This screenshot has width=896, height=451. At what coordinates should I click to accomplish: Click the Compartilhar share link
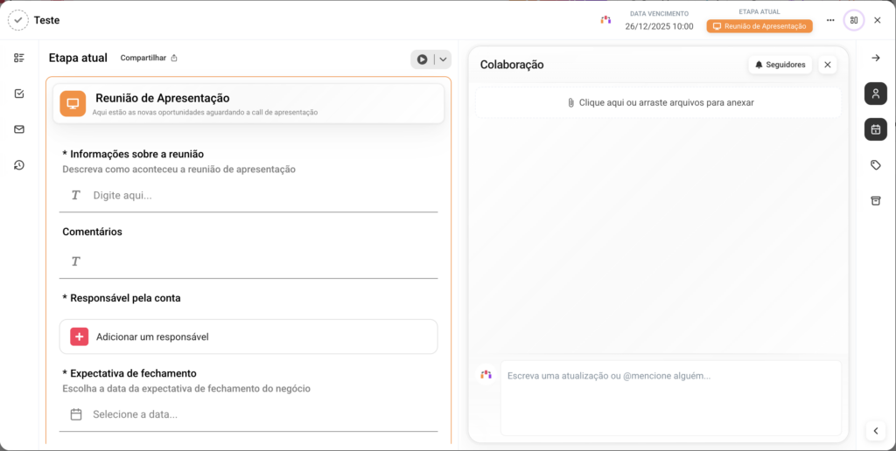tap(149, 59)
